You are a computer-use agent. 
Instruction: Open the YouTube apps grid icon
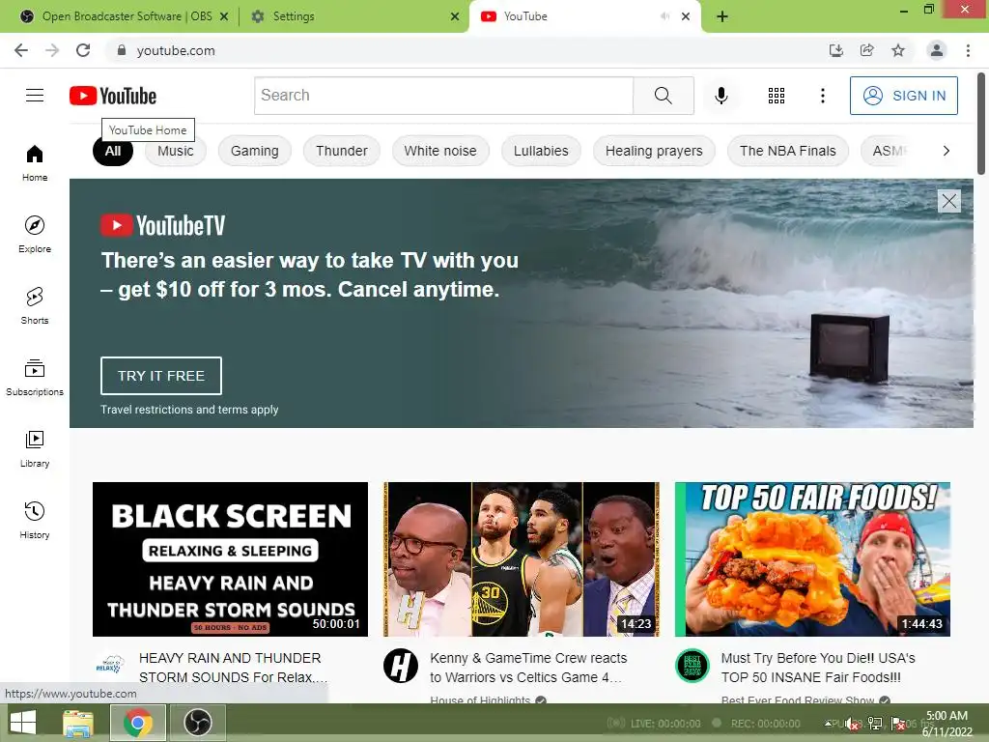(x=777, y=96)
